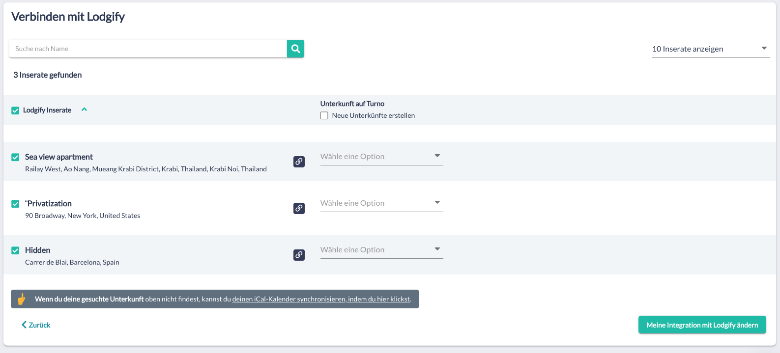The image size is (780, 353).
Task: Click the Hidden listing title text
Action: click(38, 250)
